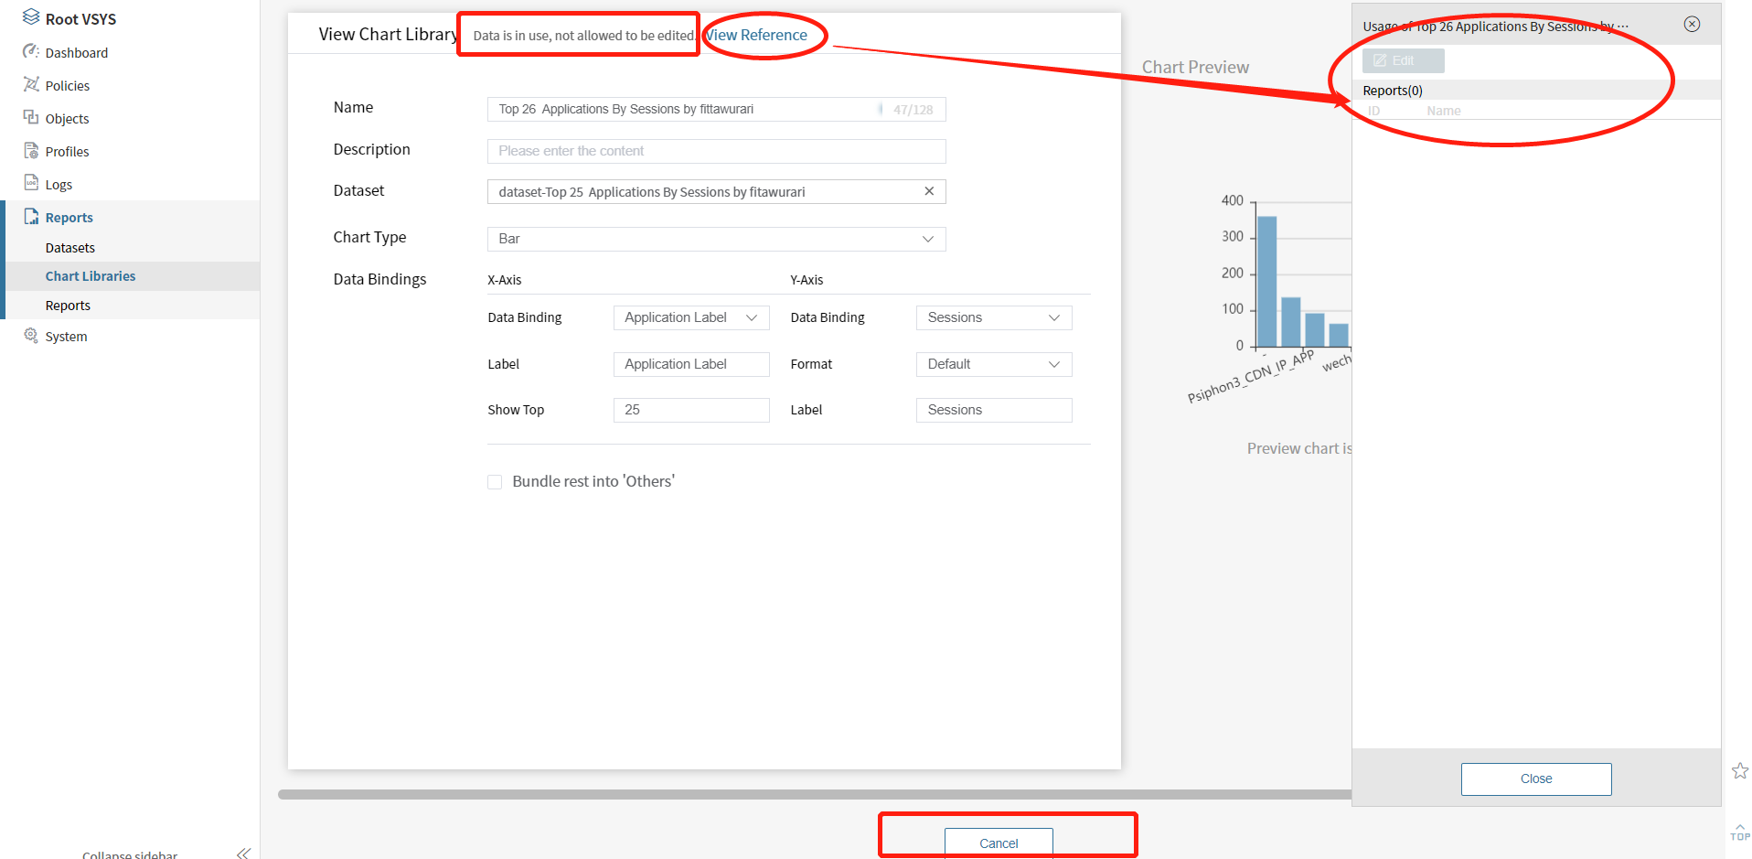Select Chart Libraries menu item
This screenshot has height=859, width=1752.
click(x=91, y=276)
